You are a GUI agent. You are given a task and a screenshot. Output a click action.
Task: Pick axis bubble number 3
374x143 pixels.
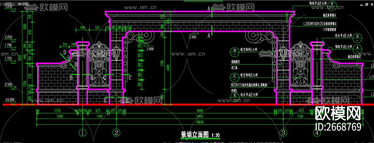click(283, 132)
